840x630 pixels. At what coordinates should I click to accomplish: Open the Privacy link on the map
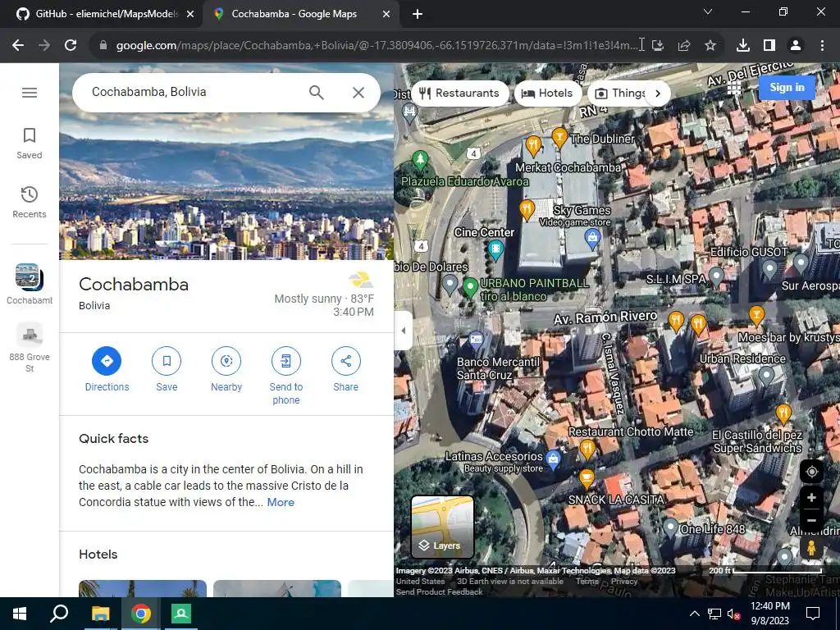tap(624, 582)
